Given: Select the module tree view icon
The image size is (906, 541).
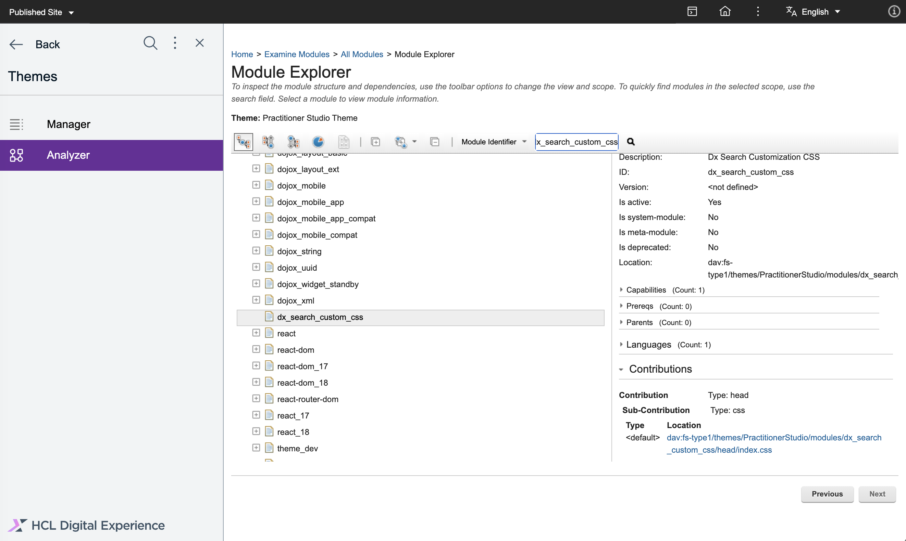Looking at the screenshot, I should click(x=243, y=142).
